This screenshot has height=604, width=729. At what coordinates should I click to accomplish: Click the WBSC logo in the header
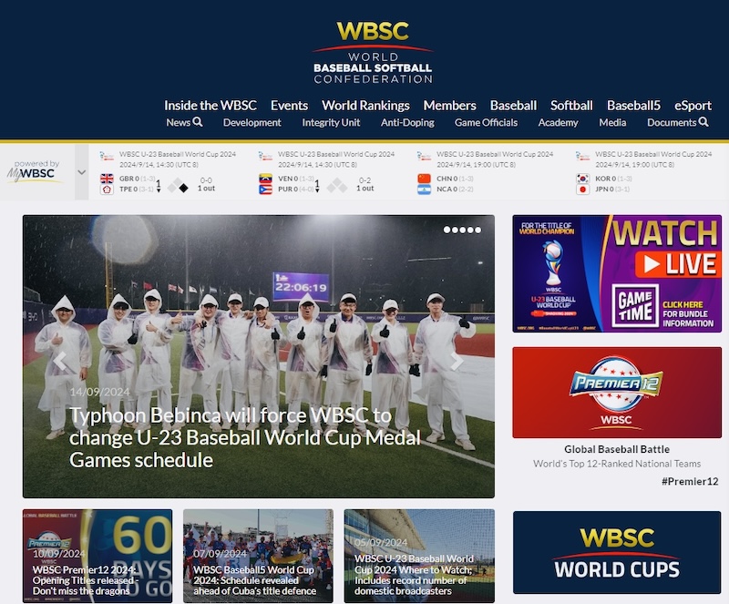[x=373, y=52]
